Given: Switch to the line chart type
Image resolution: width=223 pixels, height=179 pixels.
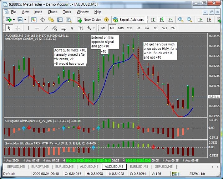Looking at the screenshot, I should (171, 20).
